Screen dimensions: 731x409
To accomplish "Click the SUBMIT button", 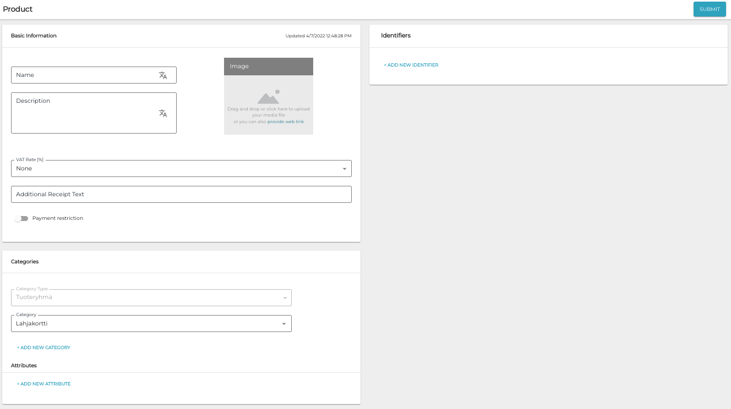I will tap(709, 9).
